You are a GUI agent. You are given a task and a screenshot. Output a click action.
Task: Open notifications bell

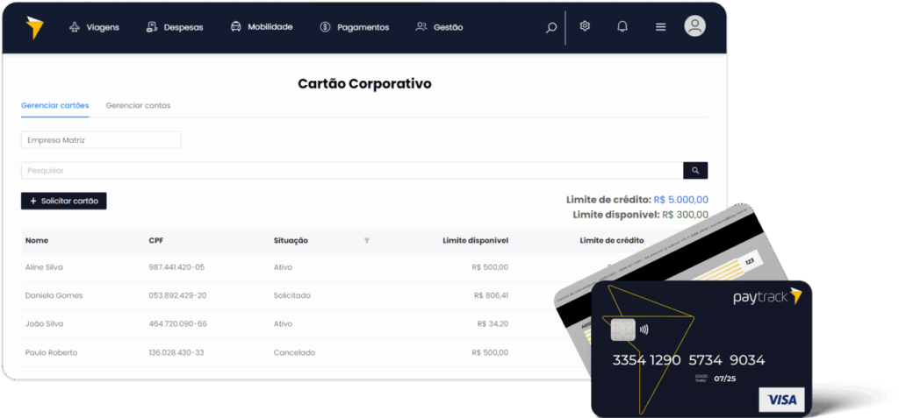click(622, 27)
